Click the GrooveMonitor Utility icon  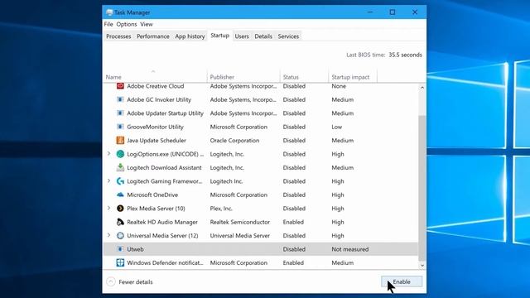120,127
